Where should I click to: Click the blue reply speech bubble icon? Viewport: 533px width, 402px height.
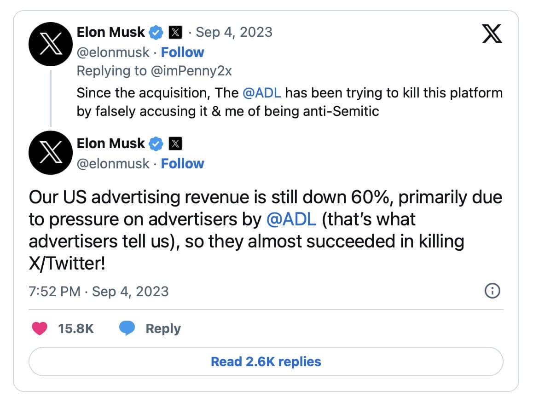[x=127, y=328]
